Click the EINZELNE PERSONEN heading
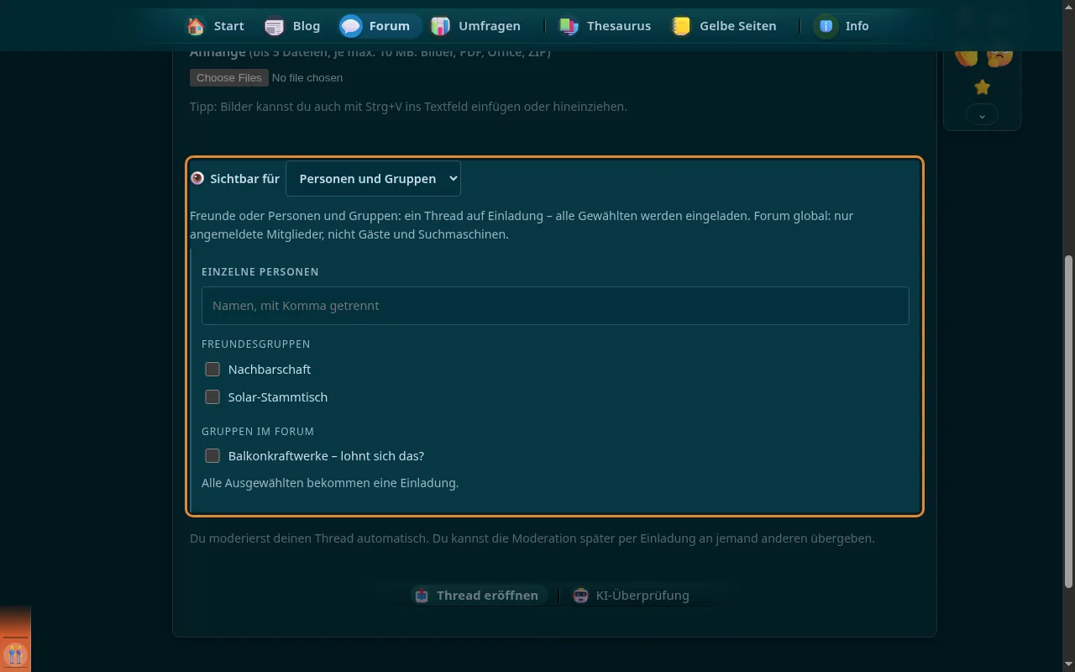1075x672 pixels. point(260,272)
